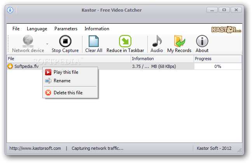The width and height of the screenshot is (252, 163).
Task: Click the red delete X icon
Action: click(x=48, y=93)
